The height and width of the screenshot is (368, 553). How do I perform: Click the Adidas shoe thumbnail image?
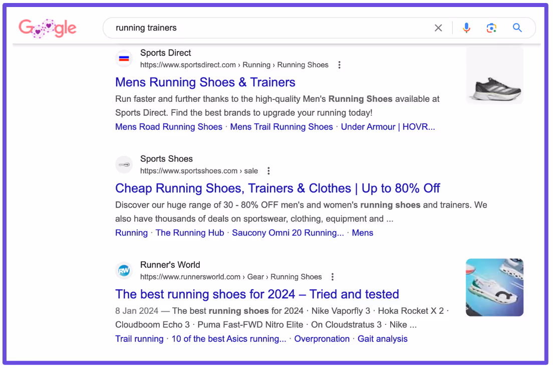click(495, 76)
